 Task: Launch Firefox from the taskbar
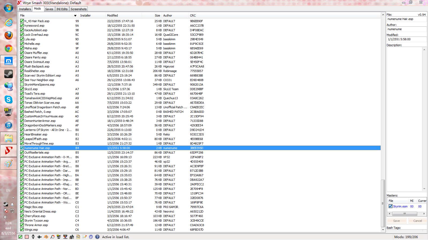pyautogui.click(x=9, y=35)
